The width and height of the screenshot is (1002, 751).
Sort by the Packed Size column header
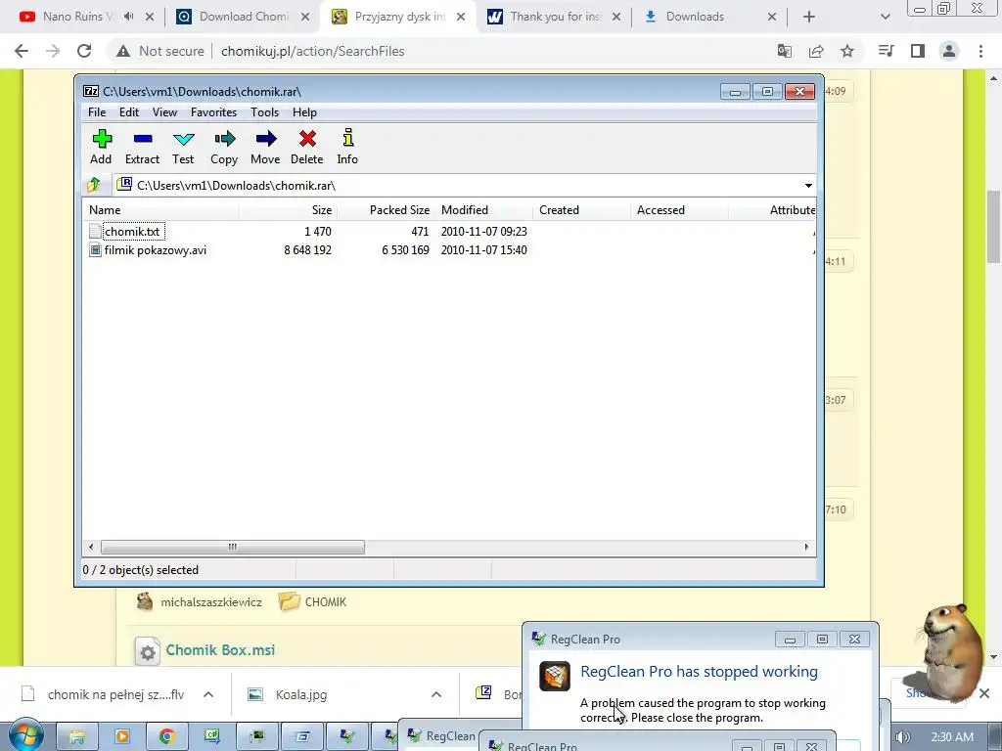click(x=386, y=210)
